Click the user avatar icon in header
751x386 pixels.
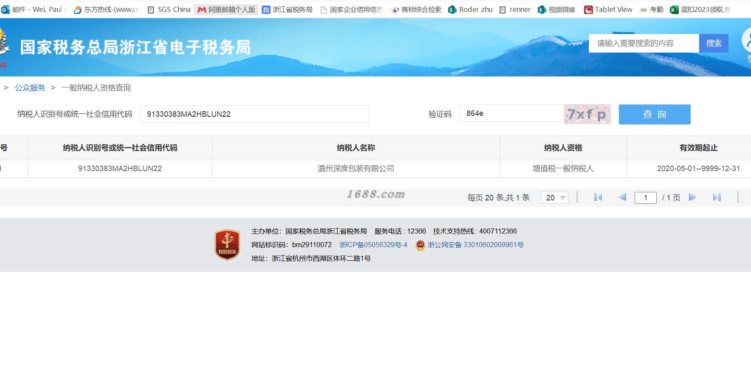[747, 41]
